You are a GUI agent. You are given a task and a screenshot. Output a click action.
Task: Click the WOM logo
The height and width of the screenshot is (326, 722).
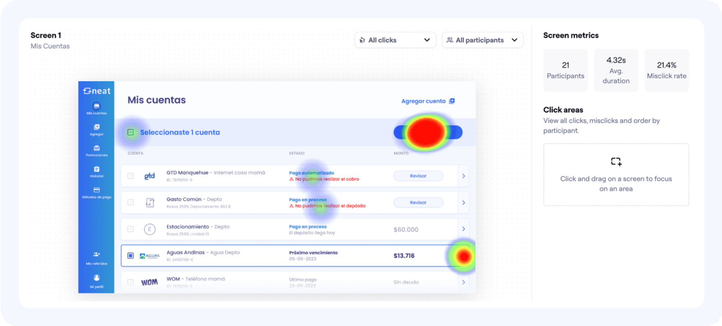149,282
